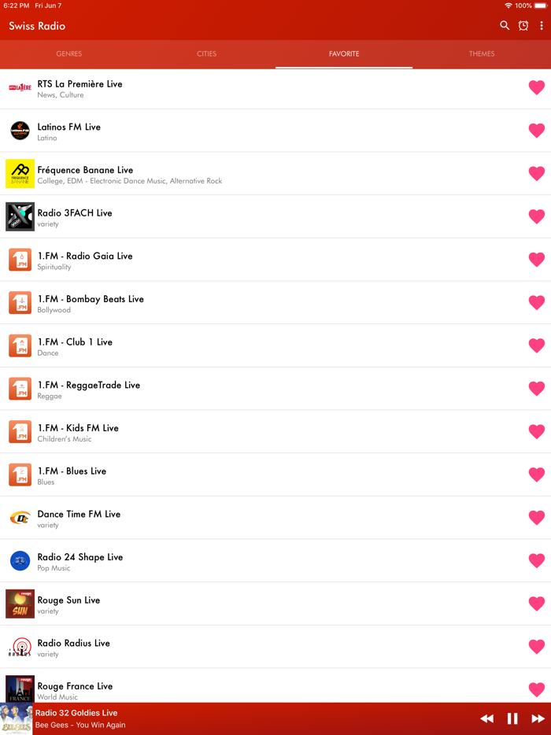This screenshot has height=735, width=551.
Task: Toggle favorite heart on Radio Radius Live
Action: (537, 646)
